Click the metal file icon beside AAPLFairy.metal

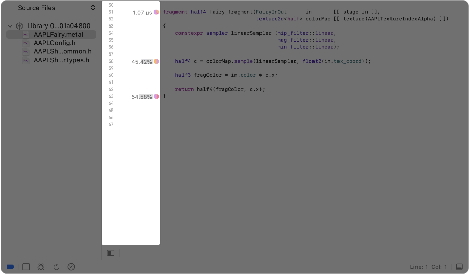coord(25,34)
